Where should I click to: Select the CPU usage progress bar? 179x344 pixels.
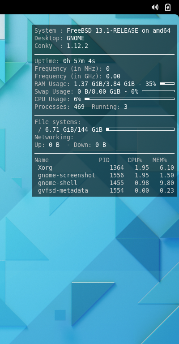tap(129, 99)
